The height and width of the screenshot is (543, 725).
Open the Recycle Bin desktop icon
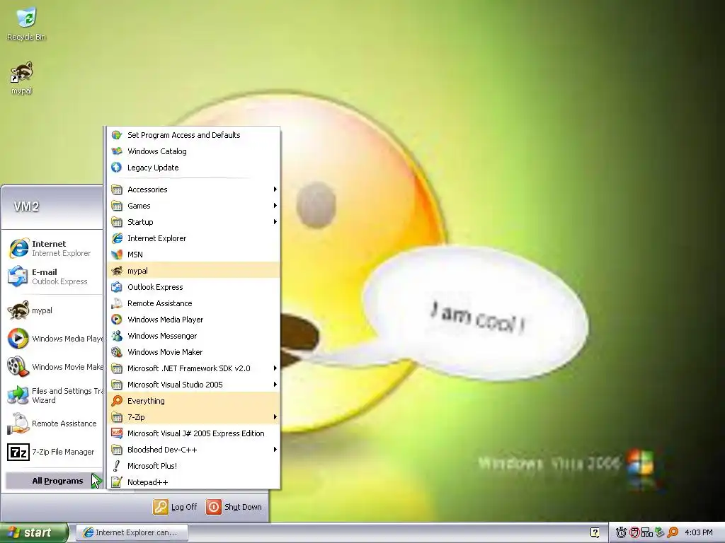26,23
